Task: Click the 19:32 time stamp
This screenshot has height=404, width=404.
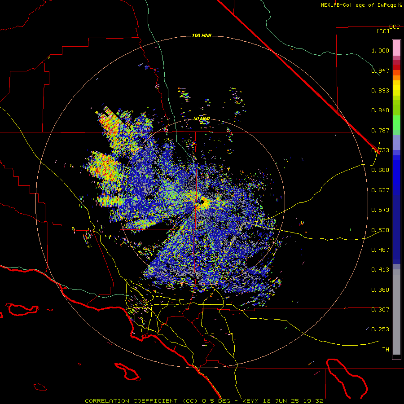Action: coord(313,401)
